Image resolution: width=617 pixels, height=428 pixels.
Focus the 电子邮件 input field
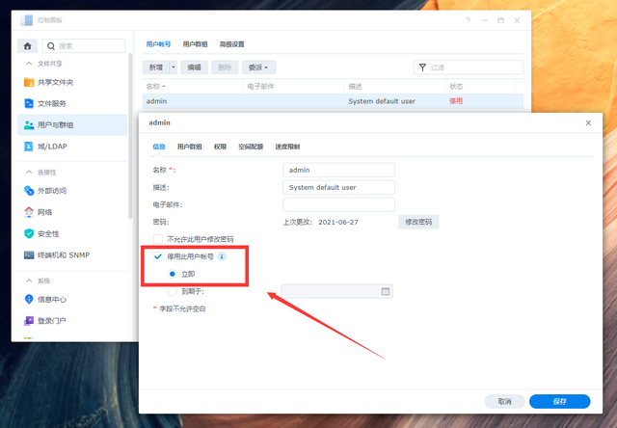tap(338, 204)
